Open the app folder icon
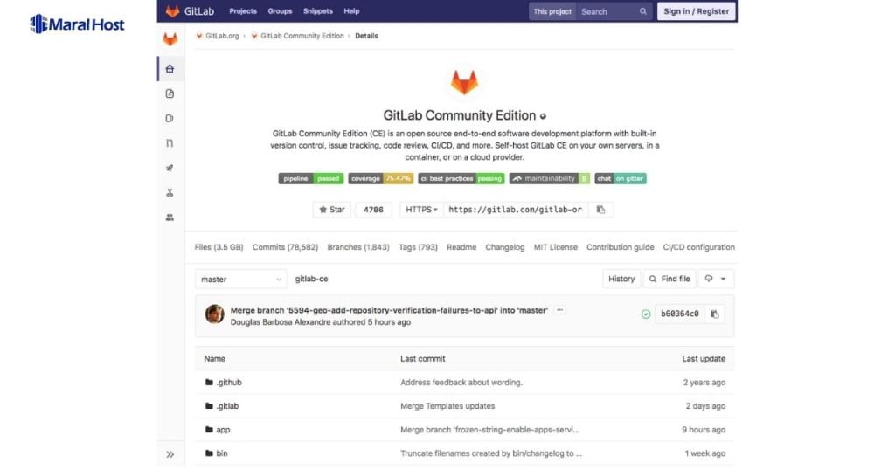Screen dimensions: 895x470 click(x=209, y=430)
